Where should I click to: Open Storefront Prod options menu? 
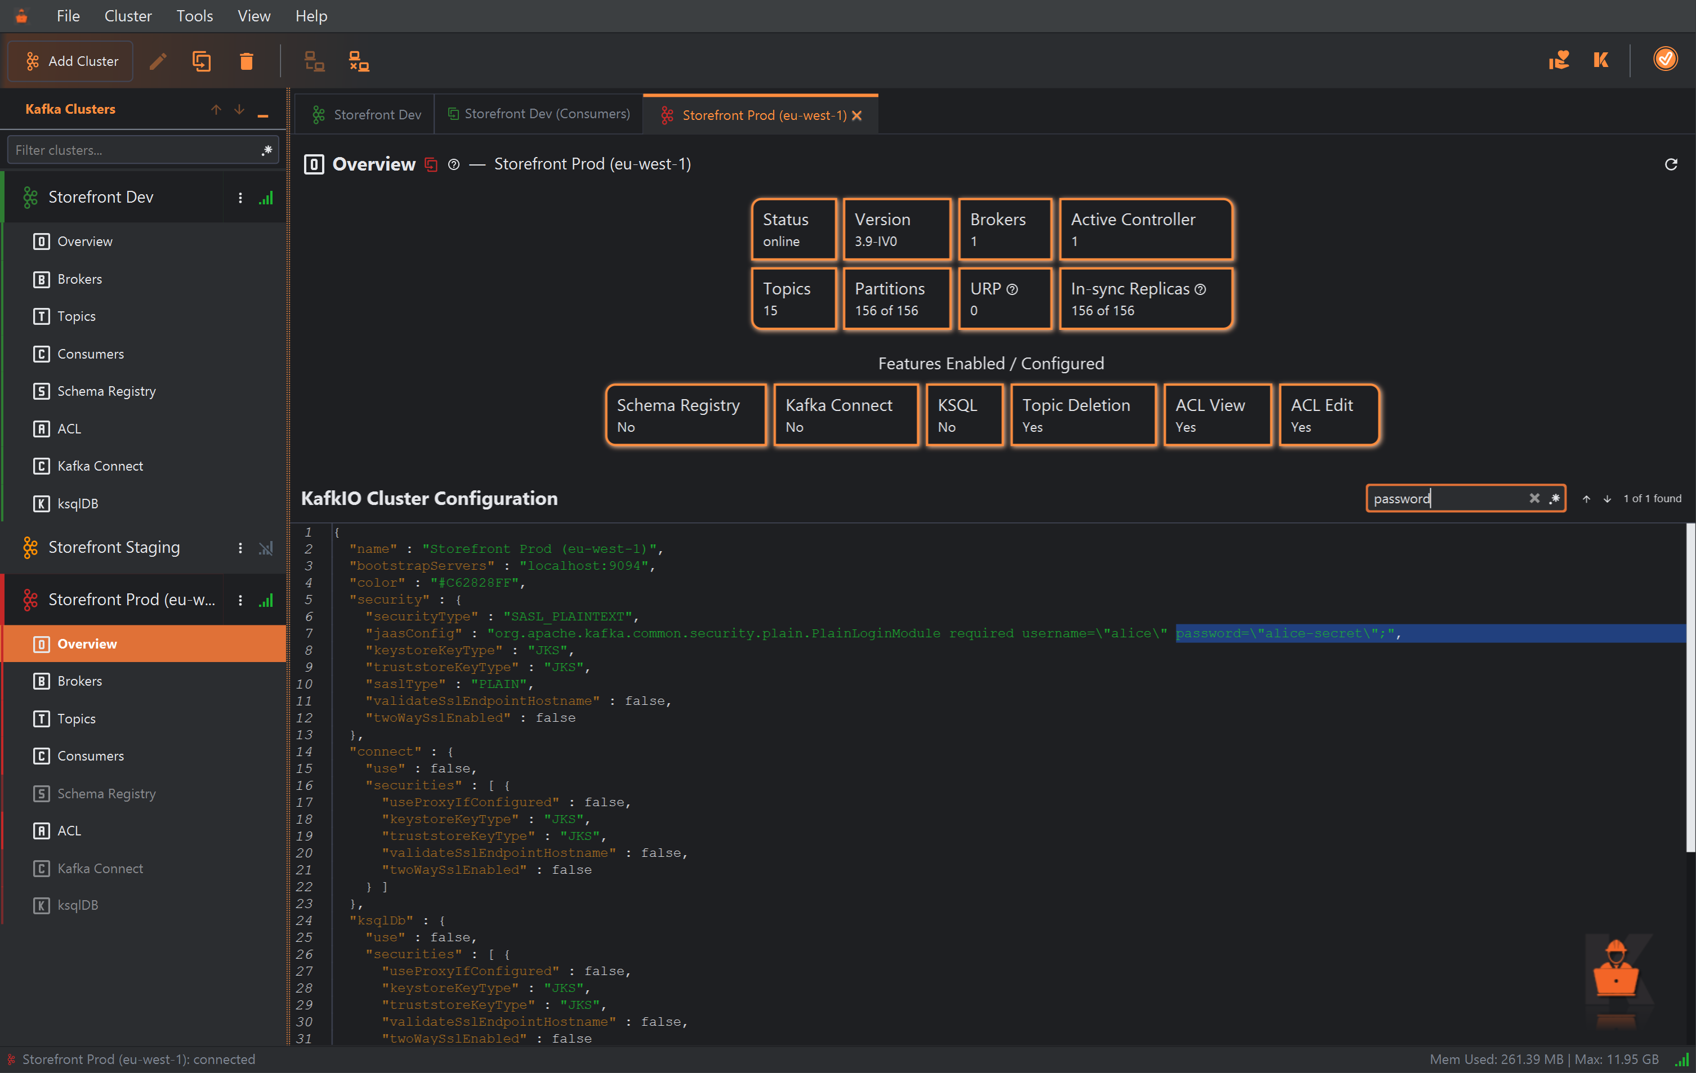tap(240, 600)
